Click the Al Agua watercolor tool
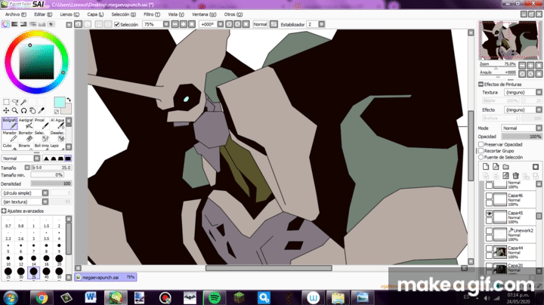 point(57,125)
